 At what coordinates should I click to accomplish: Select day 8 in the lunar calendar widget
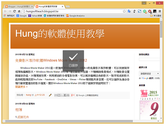point(157,99)
